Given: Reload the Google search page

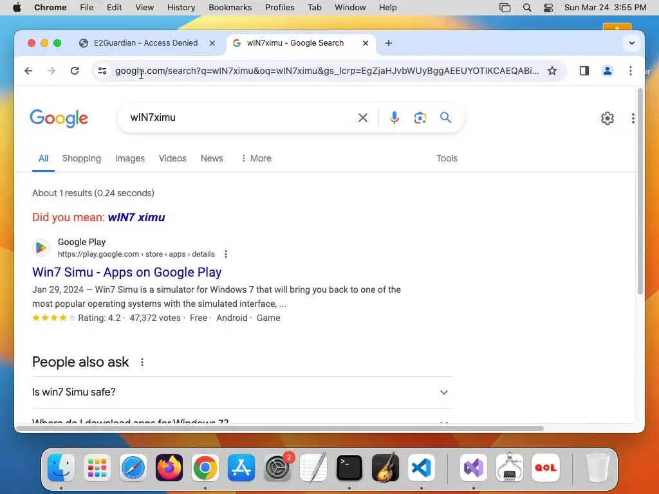Looking at the screenshot, I should [75, 71].
